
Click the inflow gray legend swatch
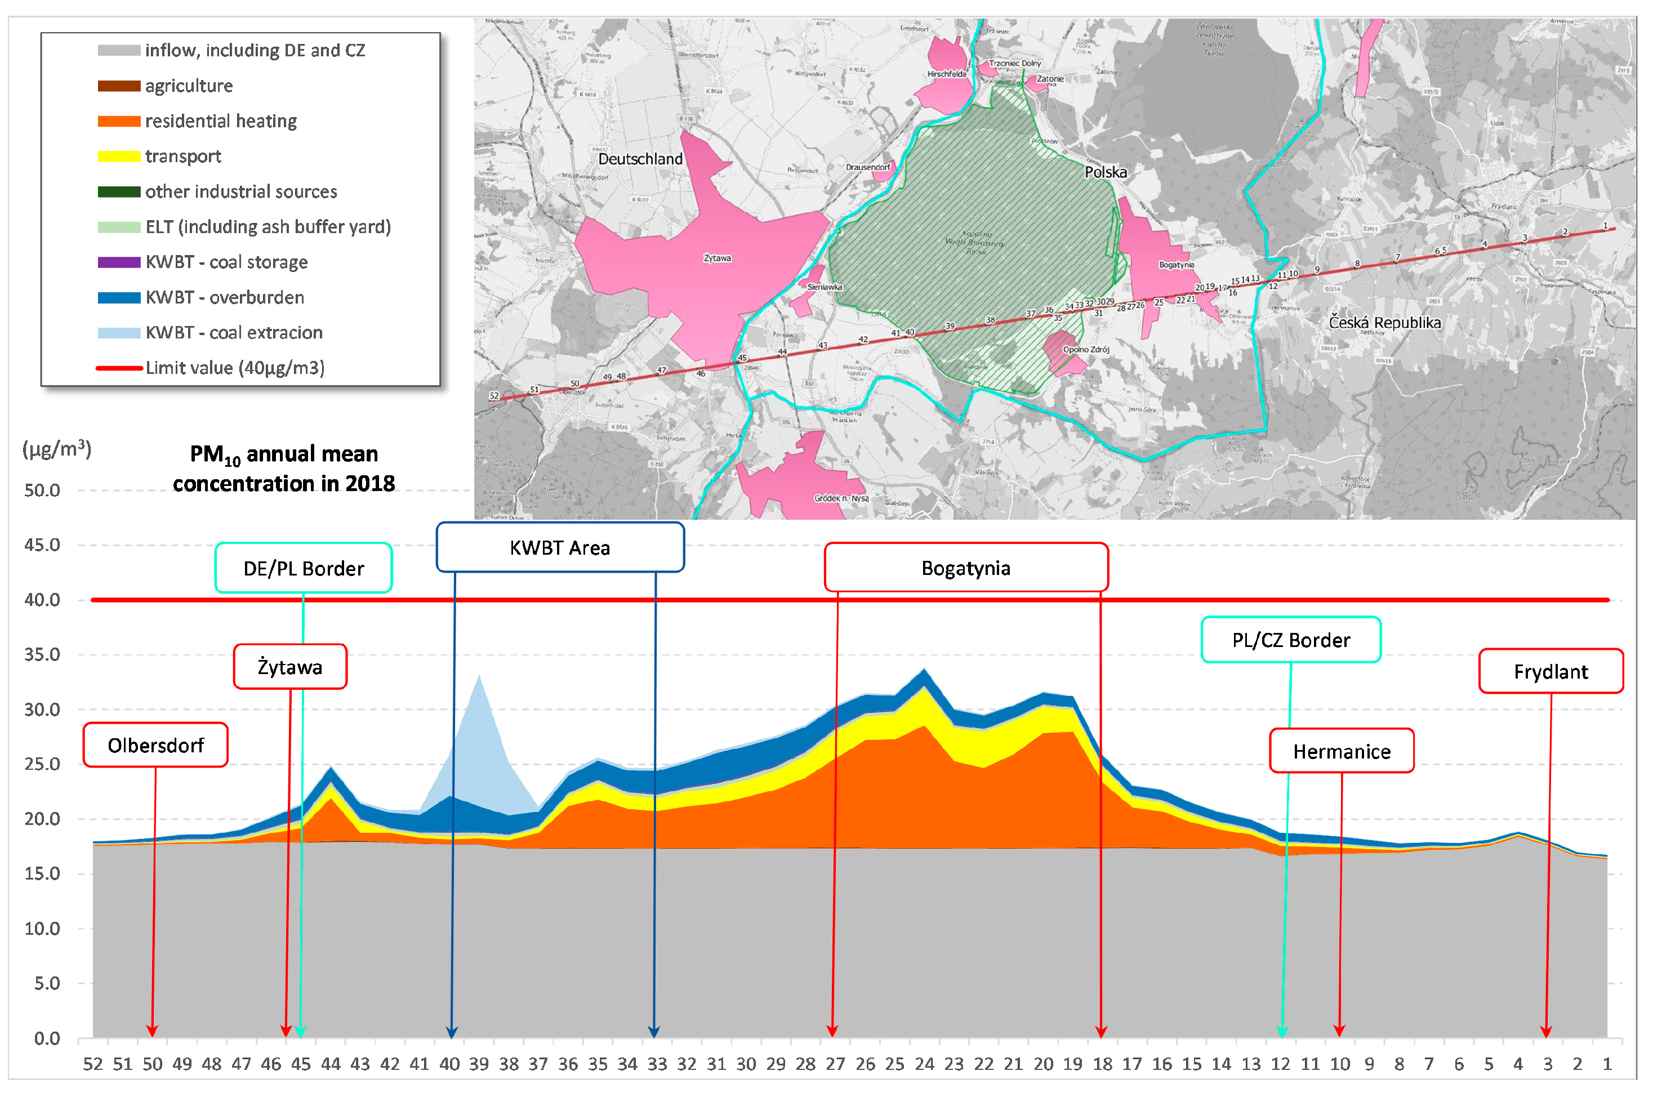pos(118,50)
